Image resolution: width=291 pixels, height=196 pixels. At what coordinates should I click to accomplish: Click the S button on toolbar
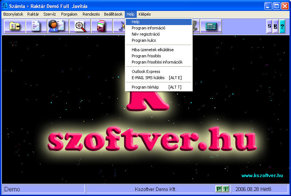coord(270,26)
